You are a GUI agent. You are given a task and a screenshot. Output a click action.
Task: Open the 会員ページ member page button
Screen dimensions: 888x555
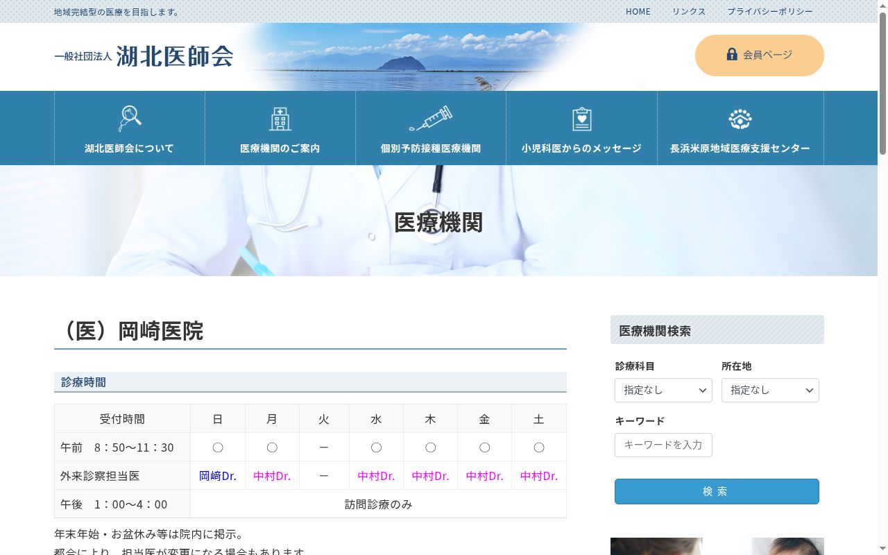(x=760, y=55)
